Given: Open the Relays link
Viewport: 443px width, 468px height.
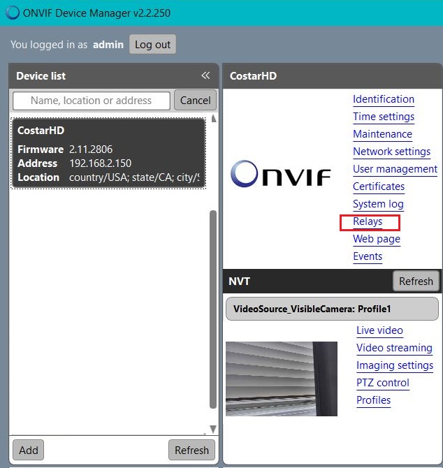Looking at the screenshot, I should pos(368,221).
